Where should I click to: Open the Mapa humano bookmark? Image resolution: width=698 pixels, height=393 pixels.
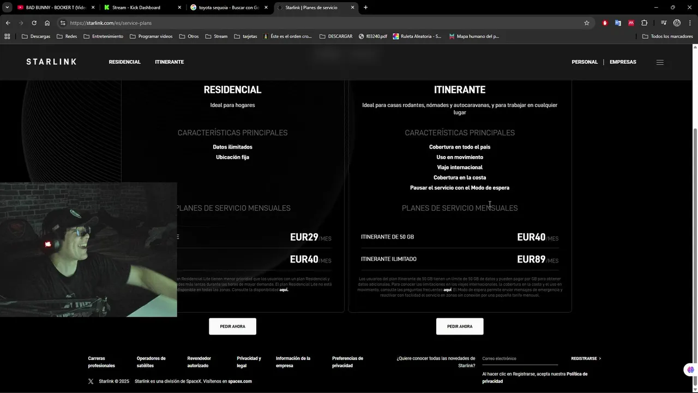pyautogui.click(x=474, y=37)
